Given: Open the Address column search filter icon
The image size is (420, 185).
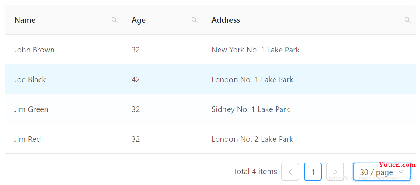Looking at the screenshot, I should coord(407,20).
